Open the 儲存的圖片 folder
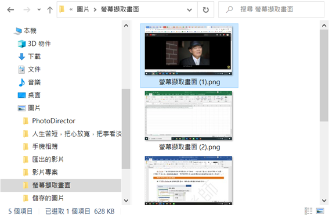The image size is (329, 218). 48,198
